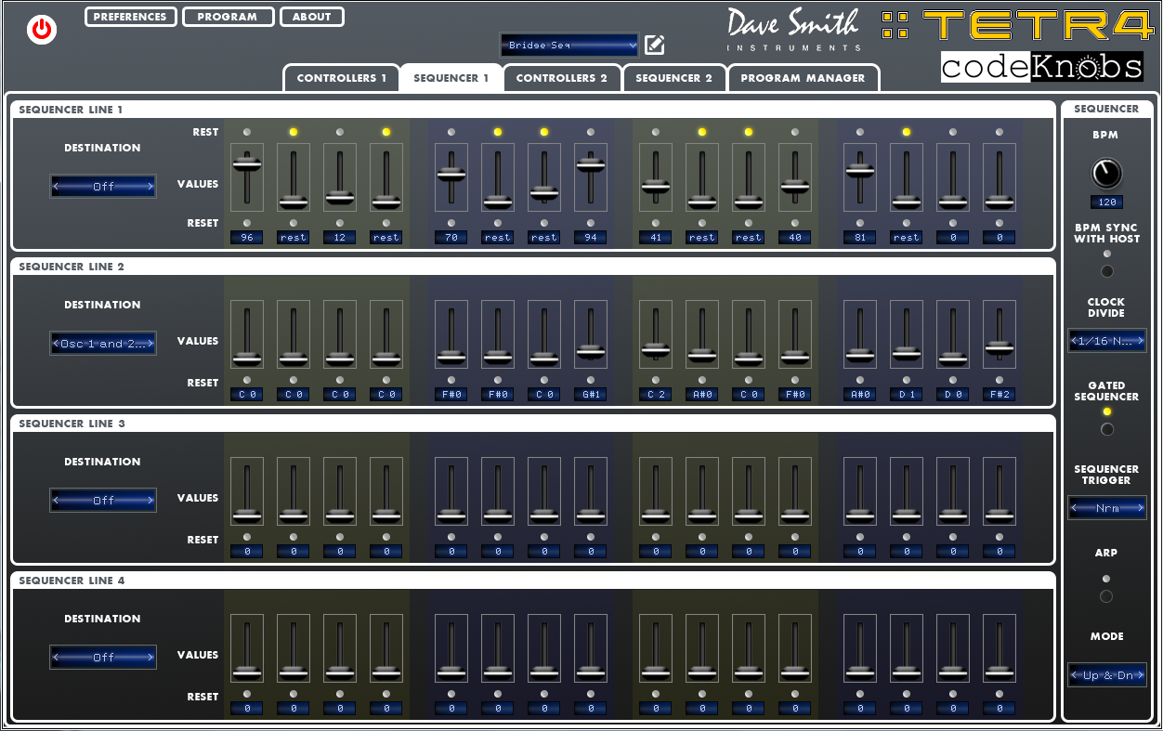Click the Reset LED under Line 2 step 1
The image size is (1163, 731).
tap(247, 380)
